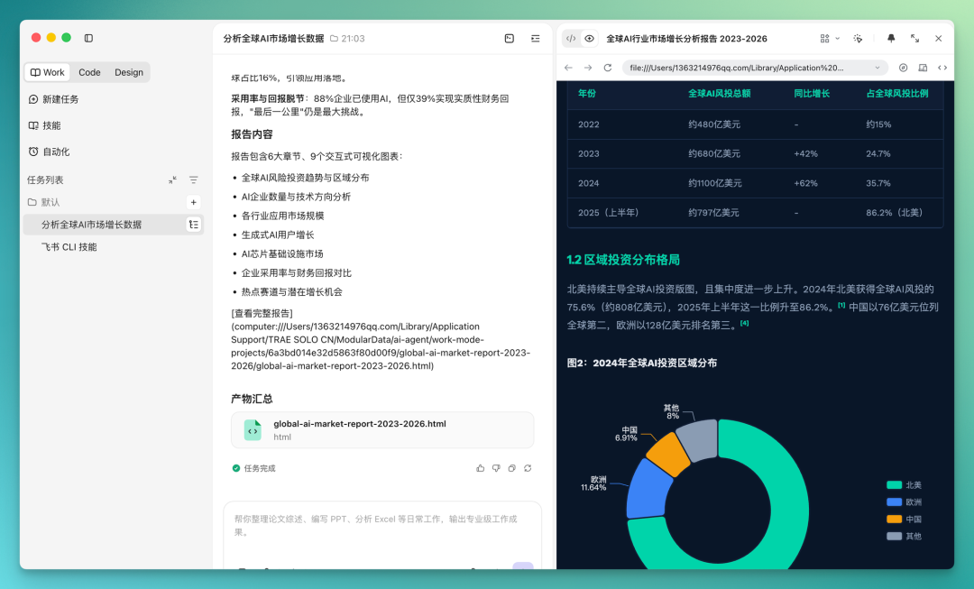Switch to the Work mode tab

(x=48, y=72)
